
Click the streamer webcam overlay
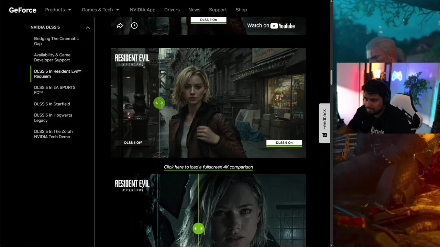coord(388,98)
